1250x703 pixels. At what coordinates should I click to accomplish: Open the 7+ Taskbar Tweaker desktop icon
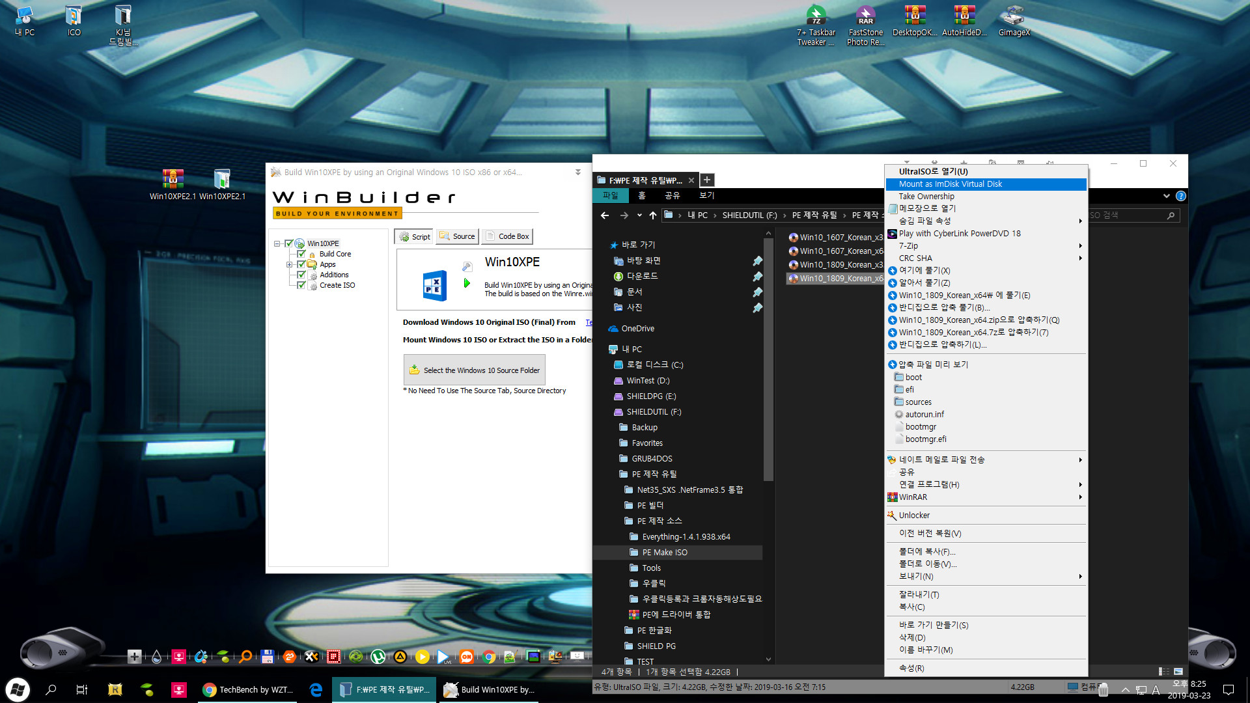tap(816, 25)
